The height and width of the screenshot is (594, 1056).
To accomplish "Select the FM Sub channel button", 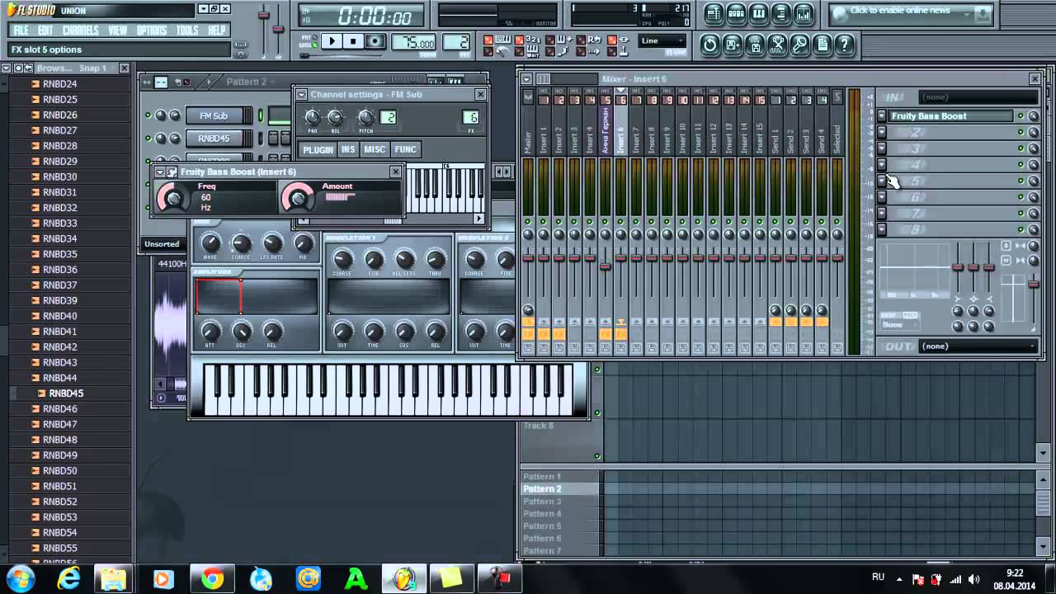I will [x=219, y=115].
